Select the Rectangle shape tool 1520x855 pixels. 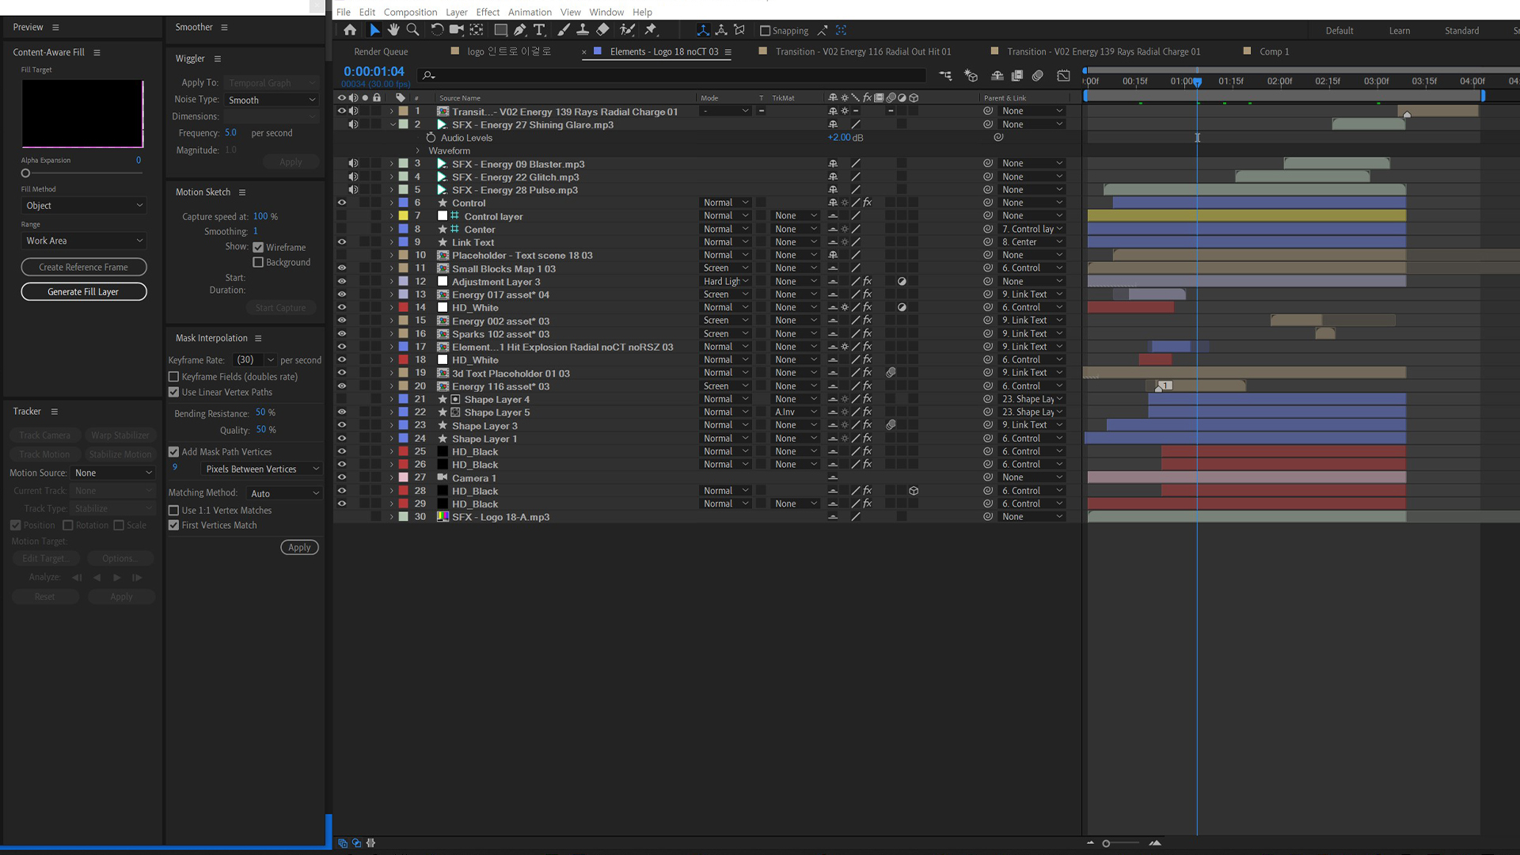click(500, 30)
